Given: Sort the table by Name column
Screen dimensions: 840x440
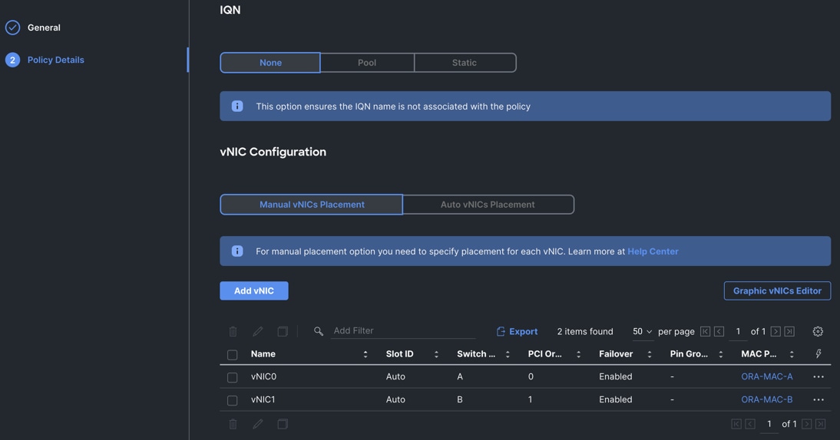Looking at the screenshot, I should pyautogui.click(x=365, y=354).
